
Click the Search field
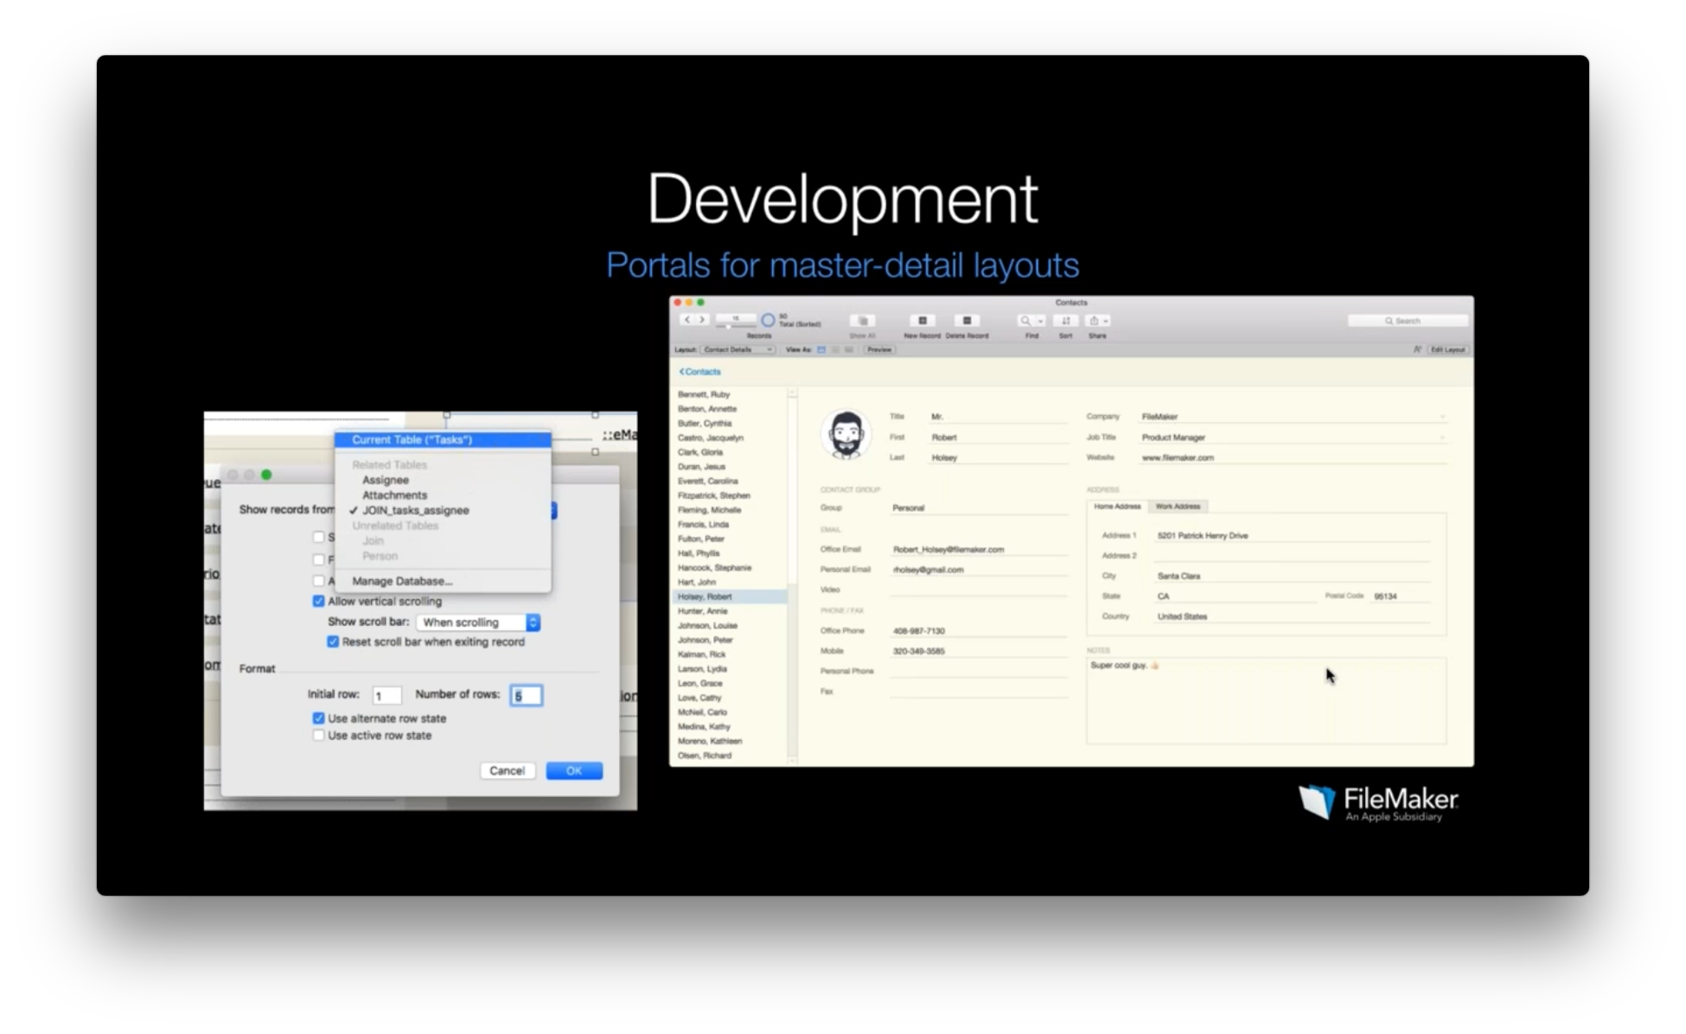tap(1408, 321)
